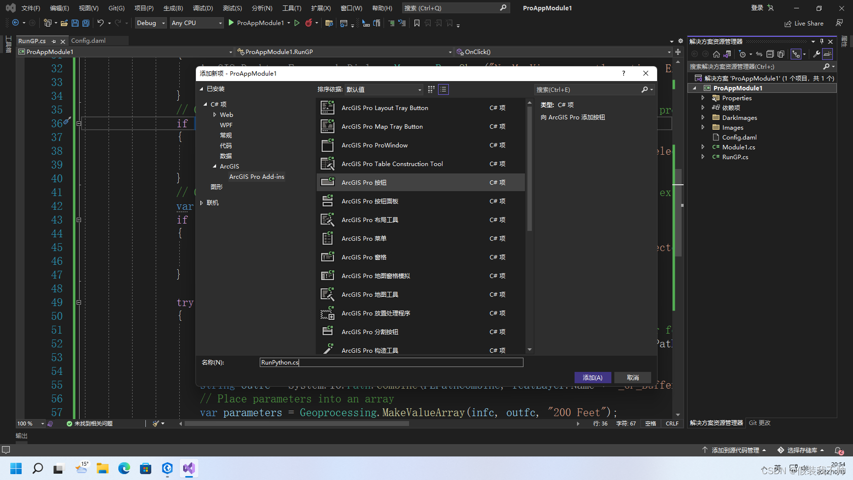Screen dimensions: 853x480
Task: Click the notifications bell in status bar
Action: (839, 450)
